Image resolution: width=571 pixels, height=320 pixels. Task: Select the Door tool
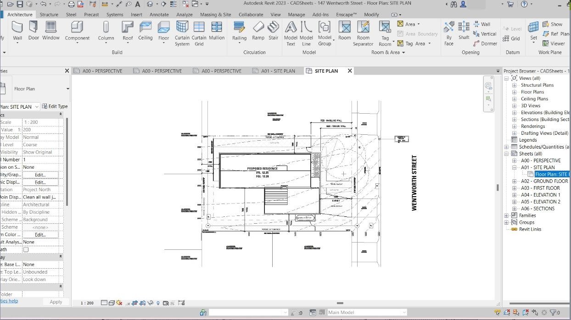[34, 31]
